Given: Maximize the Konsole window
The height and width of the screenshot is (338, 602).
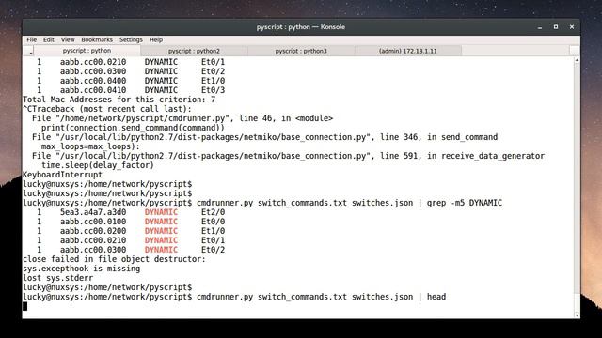Looking at the screenshot, I should click(556, 27).
